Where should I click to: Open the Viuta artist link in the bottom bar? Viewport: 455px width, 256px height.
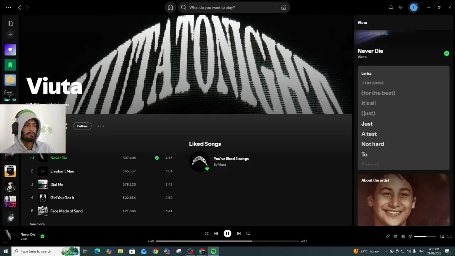coord(24,239)
